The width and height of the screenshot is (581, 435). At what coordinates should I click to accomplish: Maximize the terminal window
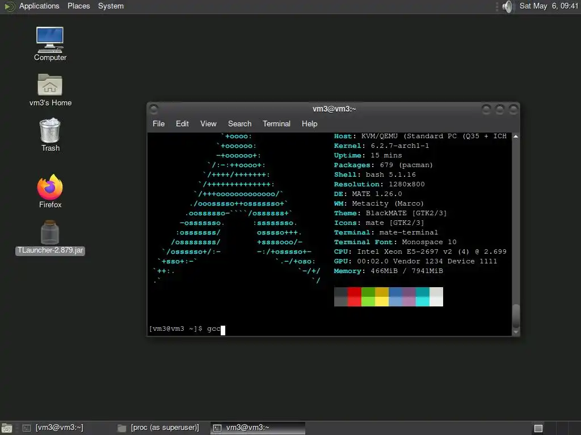click(x=499, y=109)
